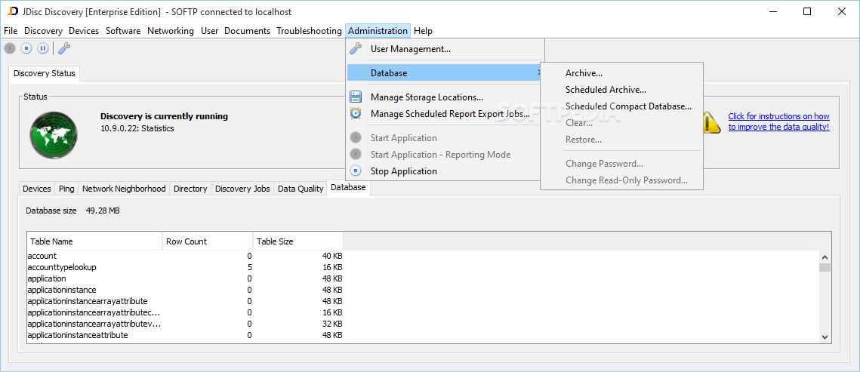Select the 'applicationinstance' table row

(185, 290)
